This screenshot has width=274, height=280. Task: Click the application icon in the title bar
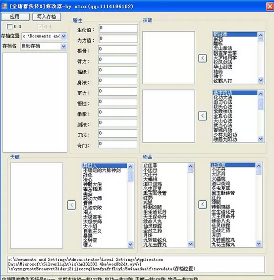coord(4,6)
